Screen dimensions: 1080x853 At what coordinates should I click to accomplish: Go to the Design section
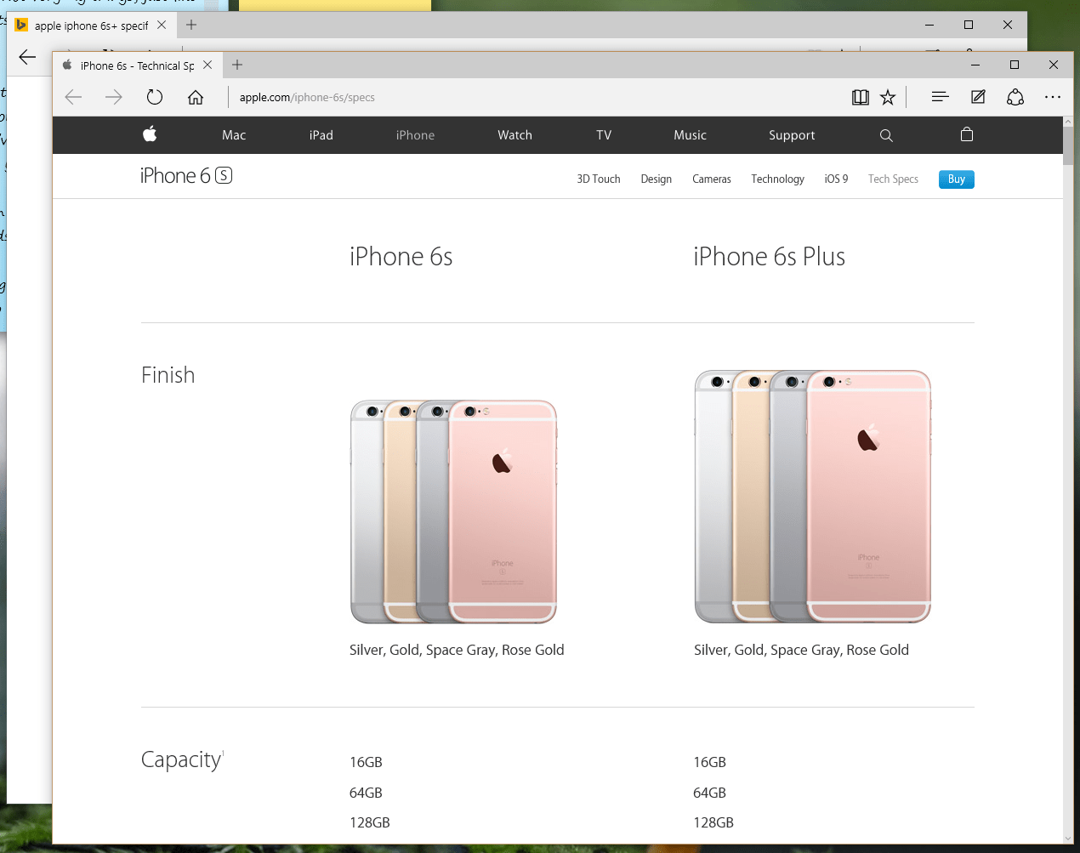[x=657, y=179]
